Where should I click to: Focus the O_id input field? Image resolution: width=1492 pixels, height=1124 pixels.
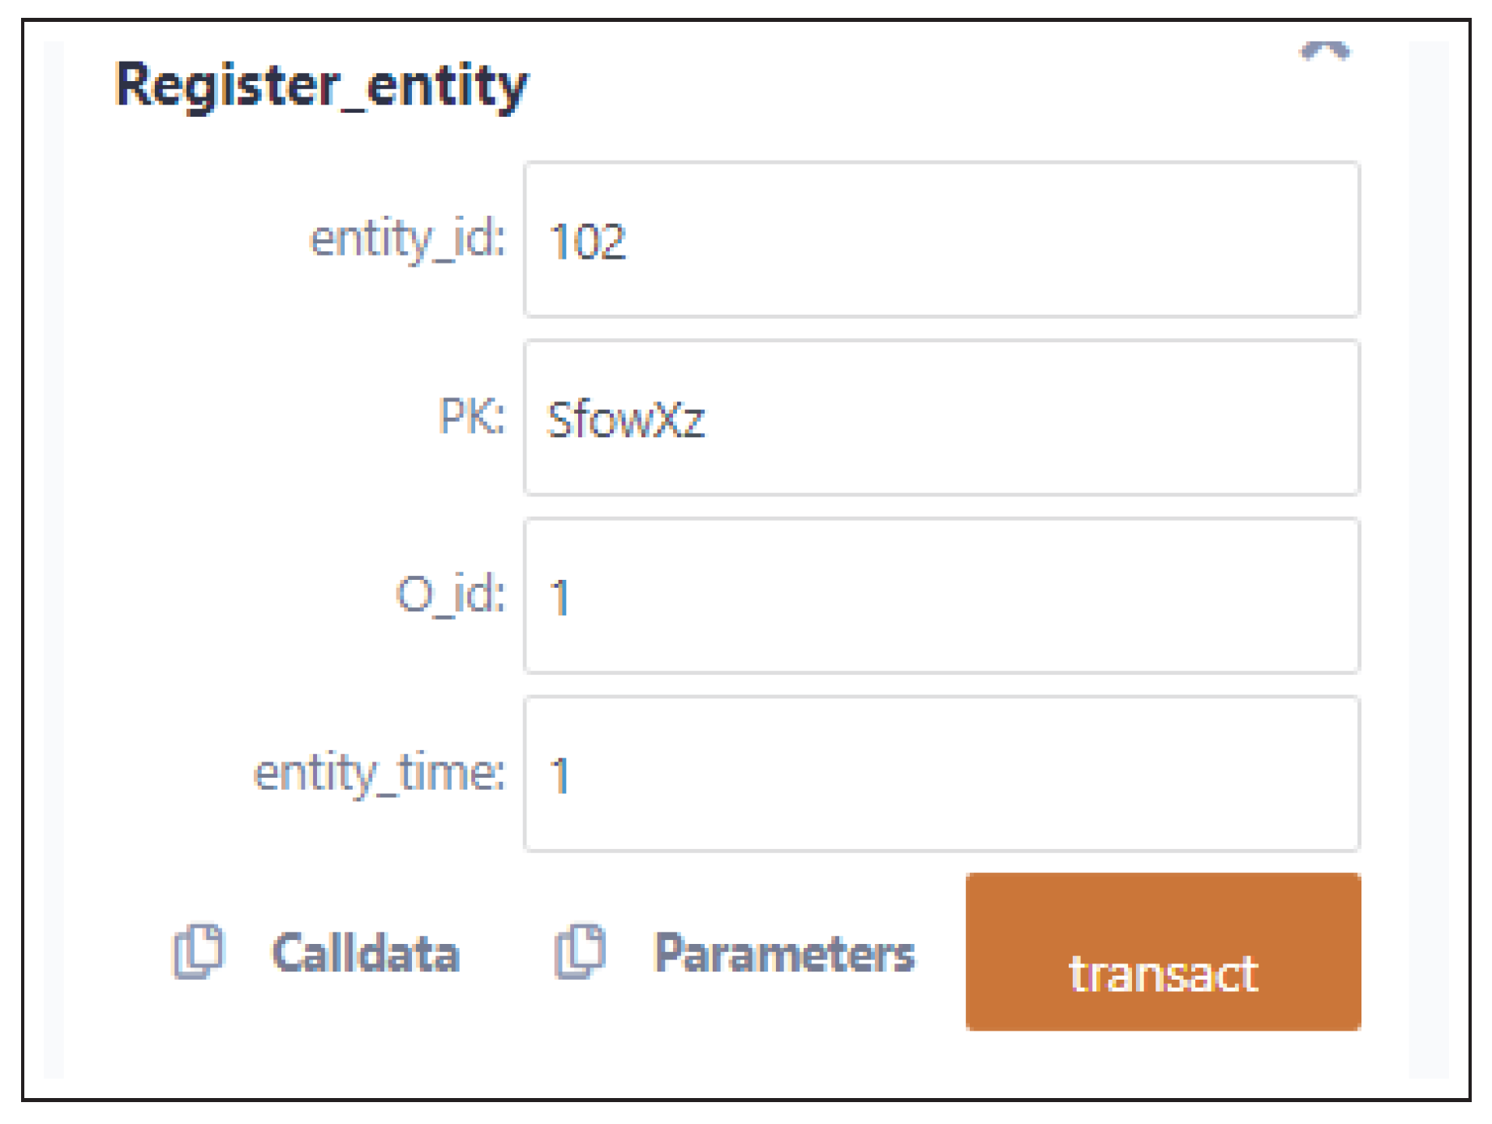coord(941,596)
